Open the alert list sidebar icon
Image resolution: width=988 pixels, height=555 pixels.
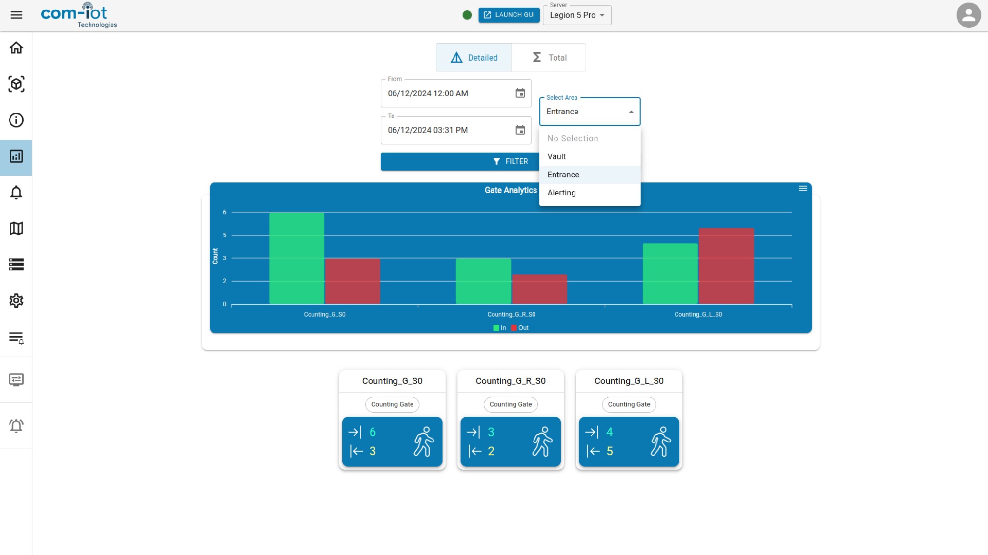[x=16, y=337]
